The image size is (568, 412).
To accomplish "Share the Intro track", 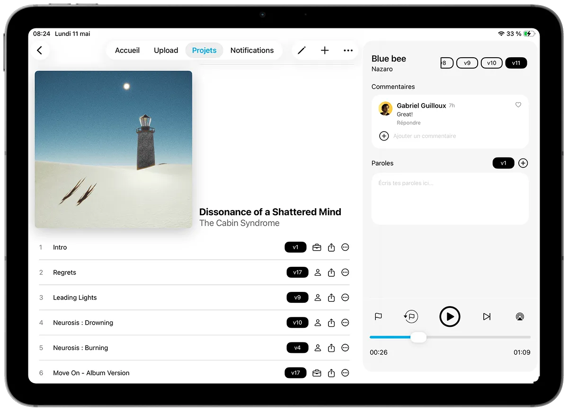I will pyautogui.click(x=331, y=247).
